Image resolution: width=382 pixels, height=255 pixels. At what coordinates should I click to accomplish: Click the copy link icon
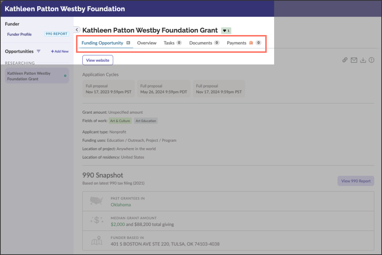[345, 60]
